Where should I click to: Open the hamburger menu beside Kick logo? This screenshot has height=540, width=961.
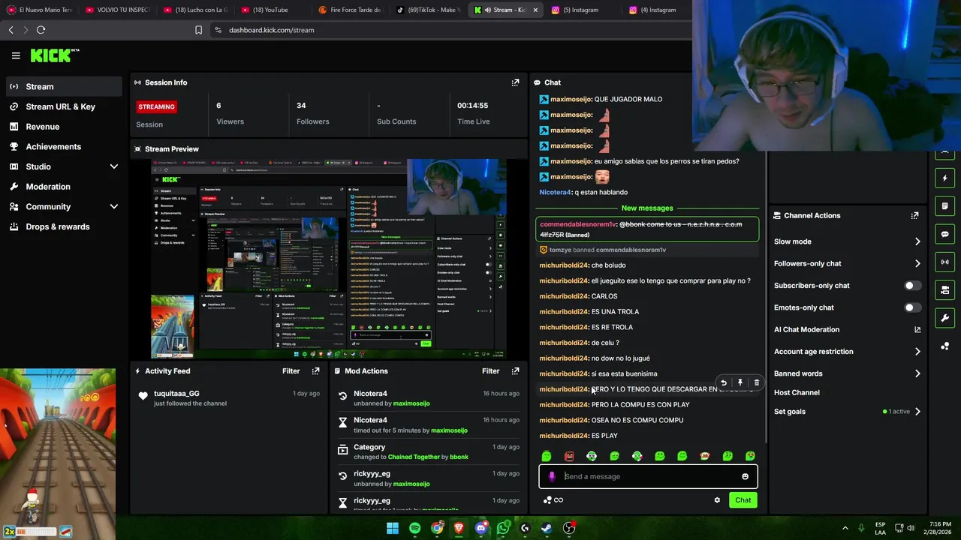coord(16,55)
